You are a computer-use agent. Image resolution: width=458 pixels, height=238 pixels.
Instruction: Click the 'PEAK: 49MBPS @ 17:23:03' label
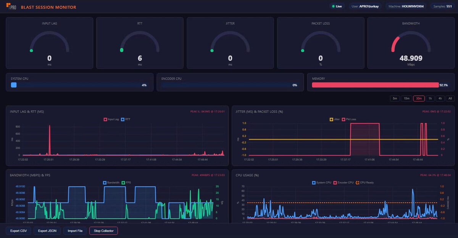[208, 175]
